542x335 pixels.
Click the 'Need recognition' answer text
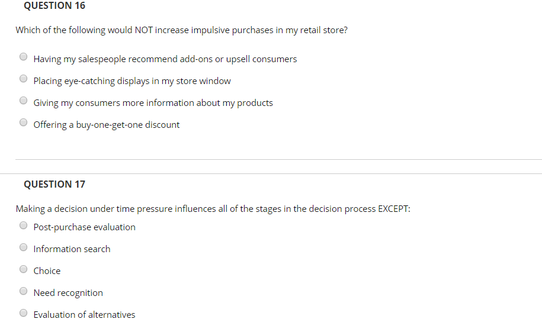tap(68, 293)
